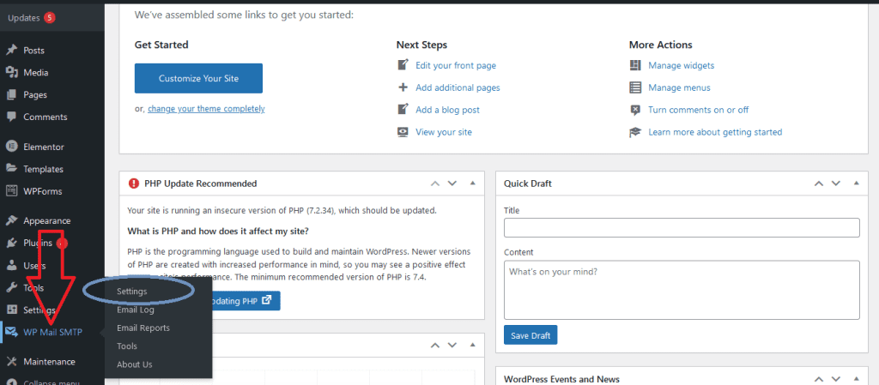Click the updates count badge 5
879x385 pixels.
click(49, 17)
